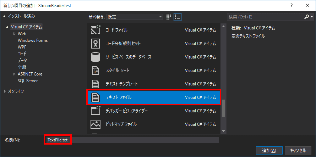Select the テキスト テンプレート template name
This screenshot has height=157, width=316.
click(122, 84)
